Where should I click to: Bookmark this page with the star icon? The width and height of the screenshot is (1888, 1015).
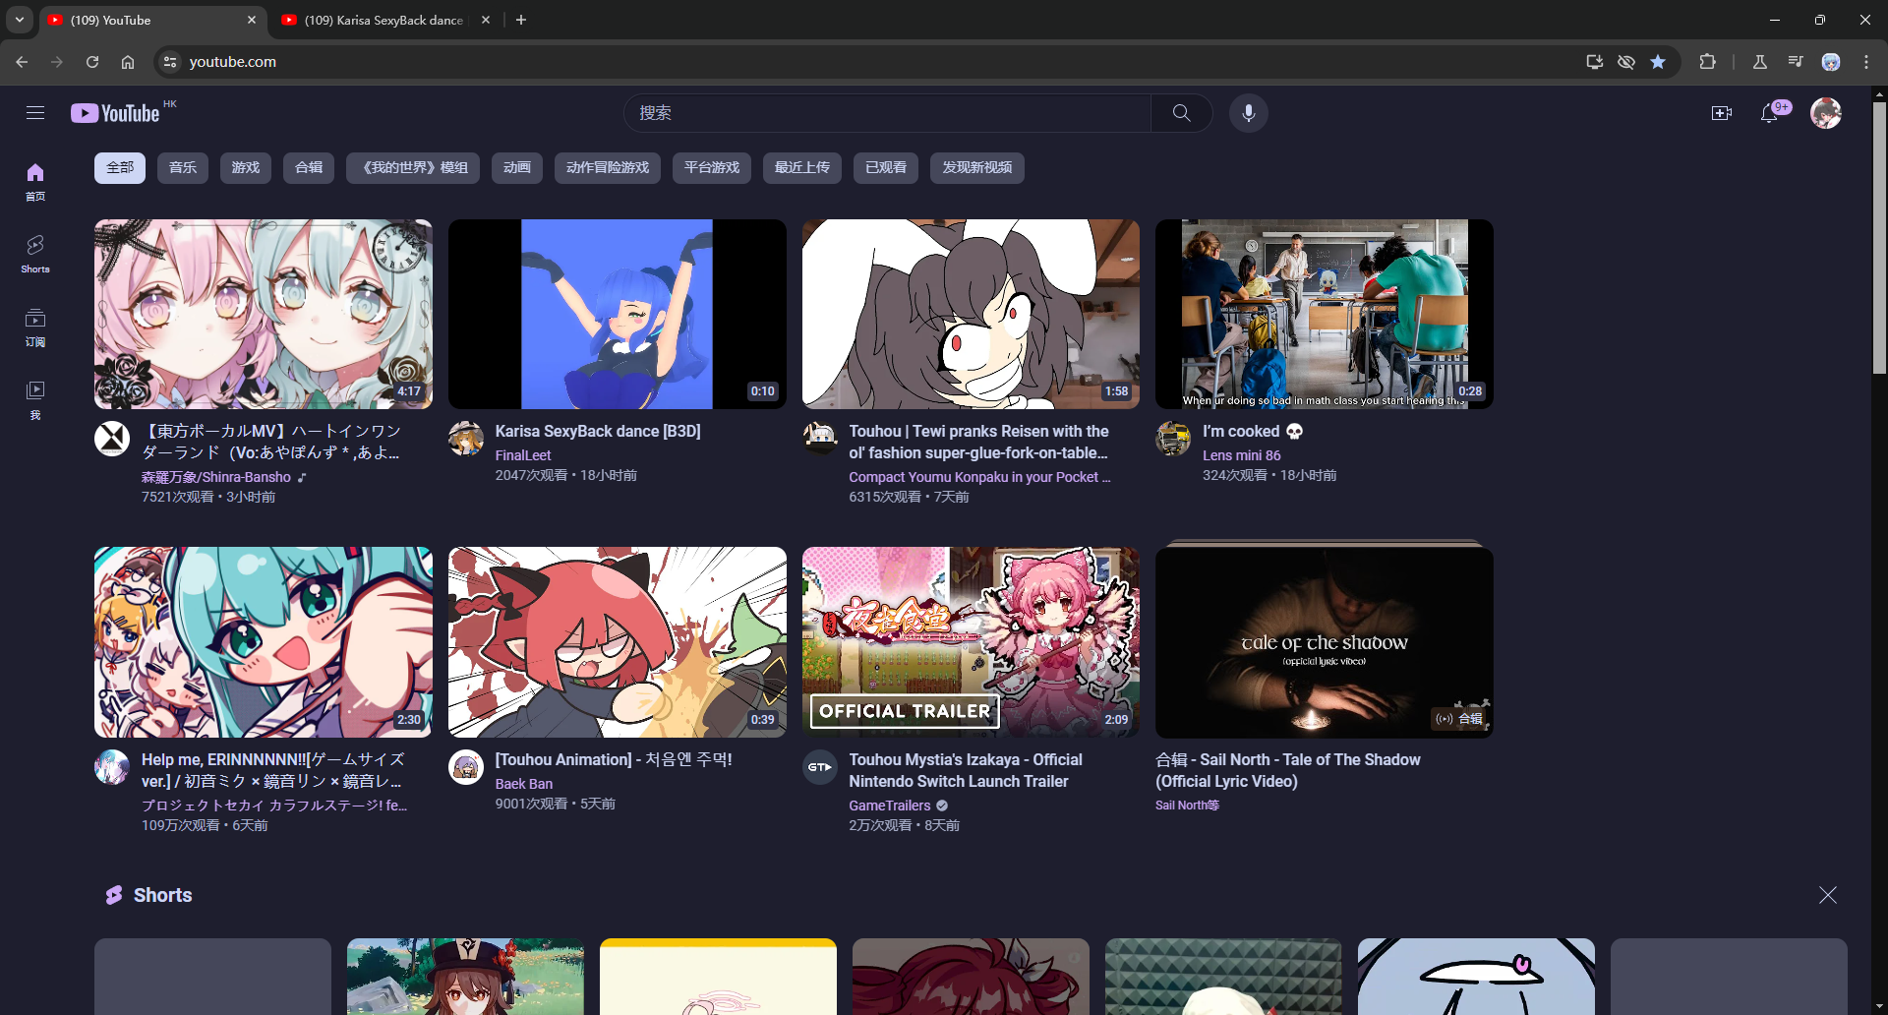tap(1658, 62)
